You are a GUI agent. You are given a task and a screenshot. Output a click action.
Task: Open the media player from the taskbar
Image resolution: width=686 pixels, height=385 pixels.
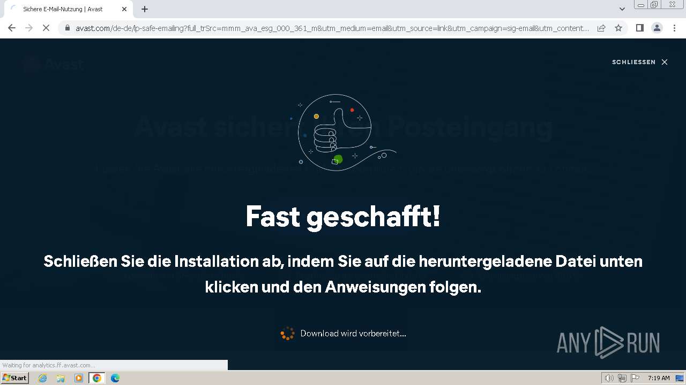click(79, 378)
